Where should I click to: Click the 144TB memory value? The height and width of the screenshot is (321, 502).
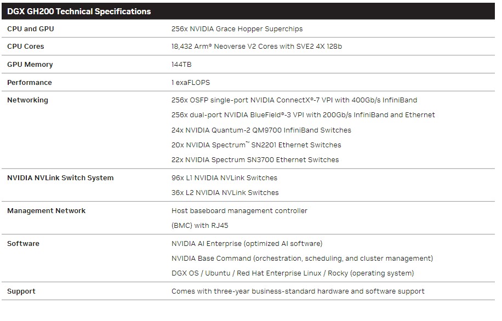(x=181, y=65)
